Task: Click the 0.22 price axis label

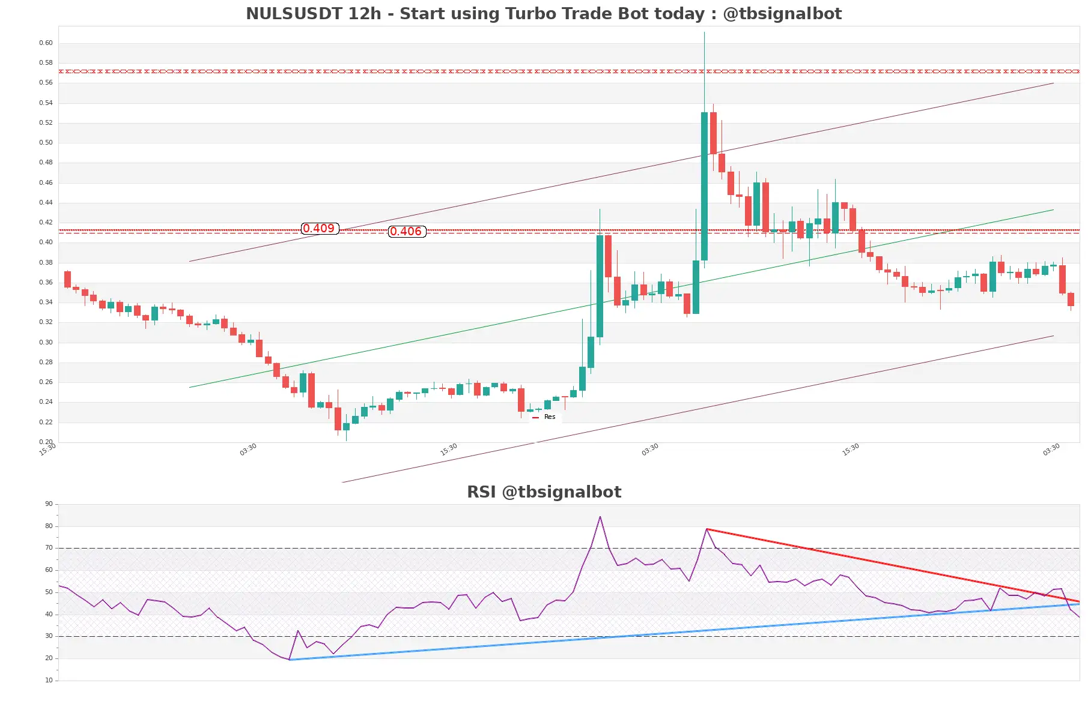Action: click(46, 422)
